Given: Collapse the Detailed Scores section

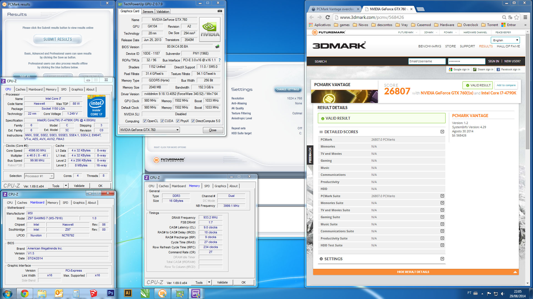Looking at the screenshot, I should [442, 132].
